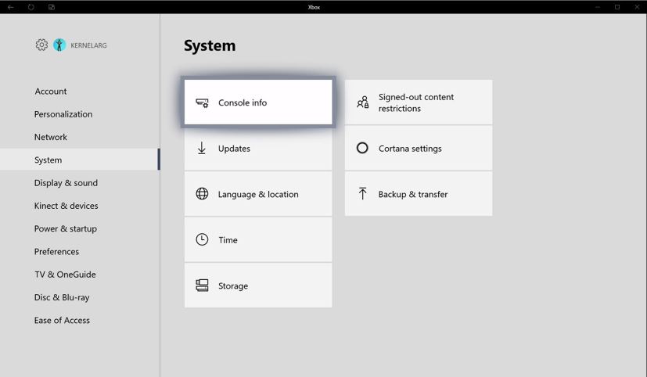Open the Console info tile
The image size is (647, 377).
point(258,102)
